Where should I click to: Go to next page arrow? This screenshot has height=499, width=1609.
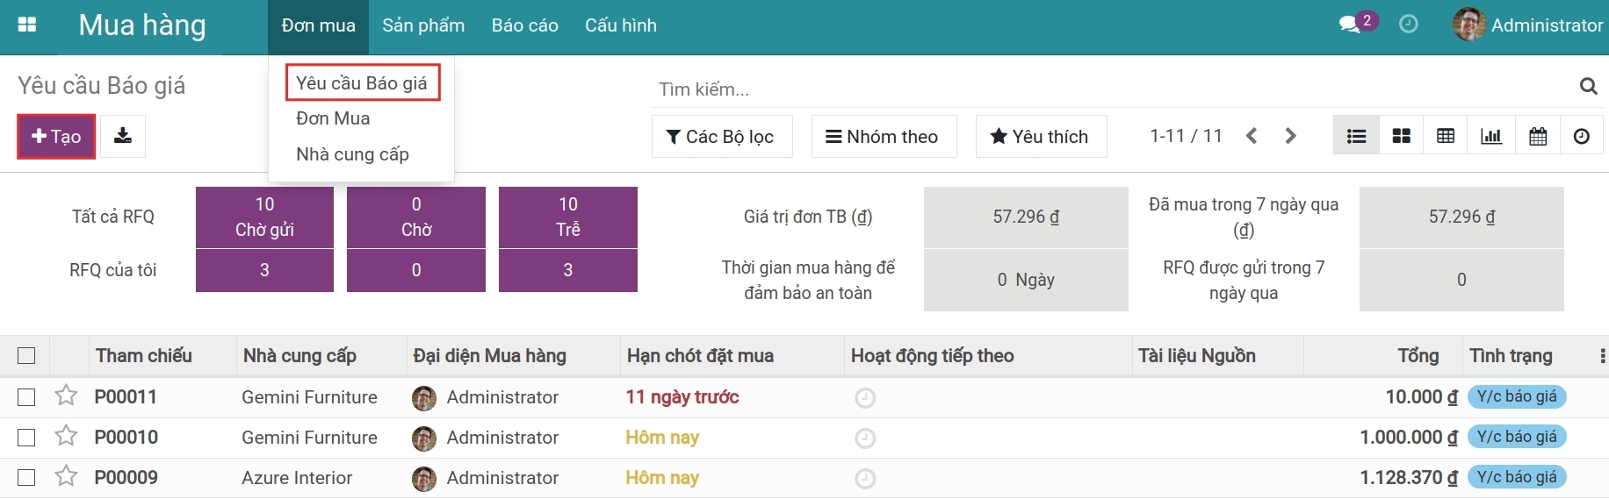tap(1290, 136)
